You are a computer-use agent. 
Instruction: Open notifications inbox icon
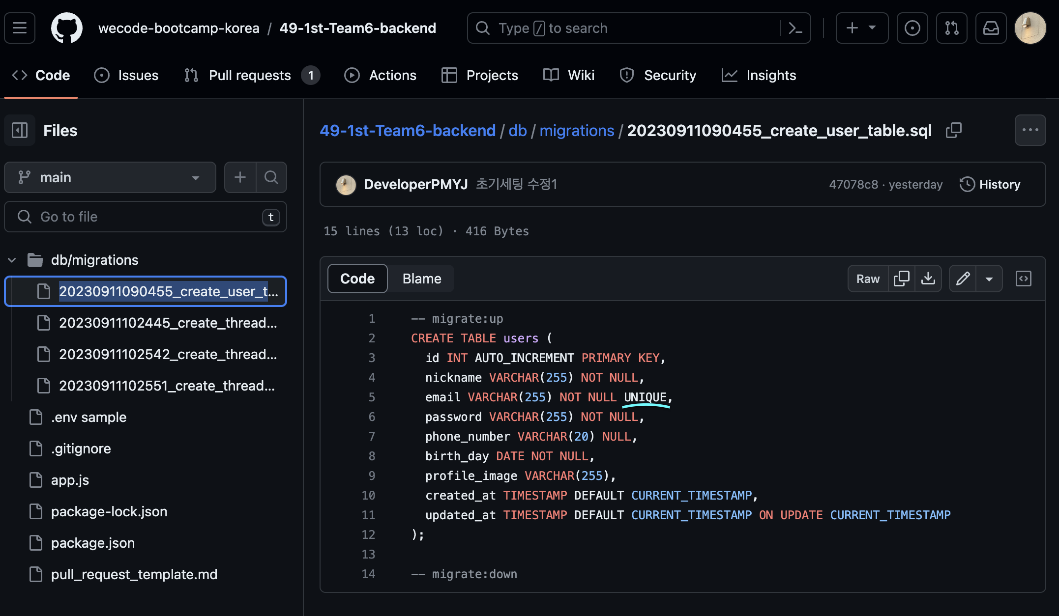point(991,28)
